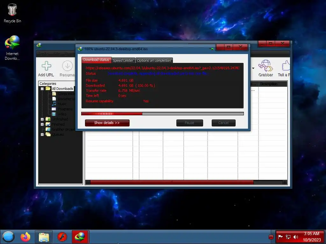
Task: Expand the Finished tree node
Action: tap(42, 124)
